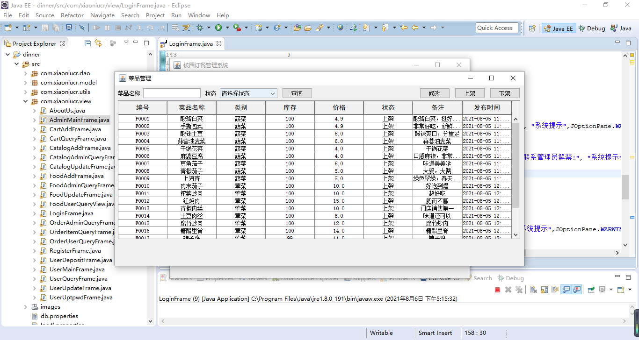Expand the com.xiaoniucr.dao package

pyautogui.click(x=26, y=73)
